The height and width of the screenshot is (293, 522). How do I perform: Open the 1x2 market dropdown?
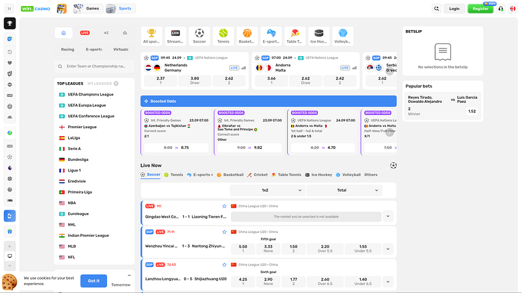tap(267, 190)
